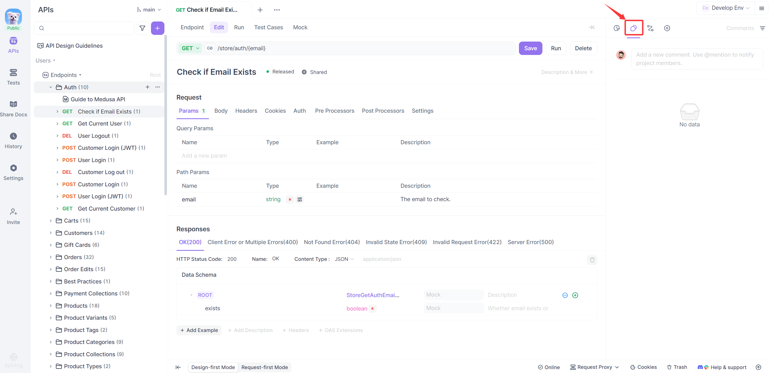
Task: Switch to the Test Cases tab
Action: [x=268, y=27]
